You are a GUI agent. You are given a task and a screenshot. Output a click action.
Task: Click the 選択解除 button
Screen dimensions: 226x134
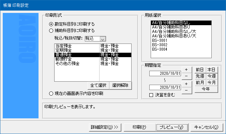pos(120,86)
